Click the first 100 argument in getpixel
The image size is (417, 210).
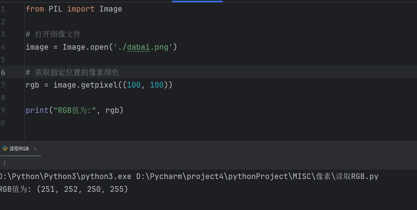click(134, 85)
